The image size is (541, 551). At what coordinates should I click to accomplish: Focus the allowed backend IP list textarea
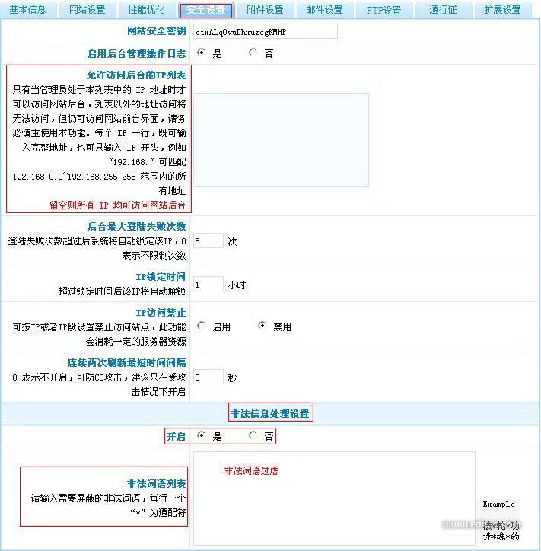pos(281,139)
